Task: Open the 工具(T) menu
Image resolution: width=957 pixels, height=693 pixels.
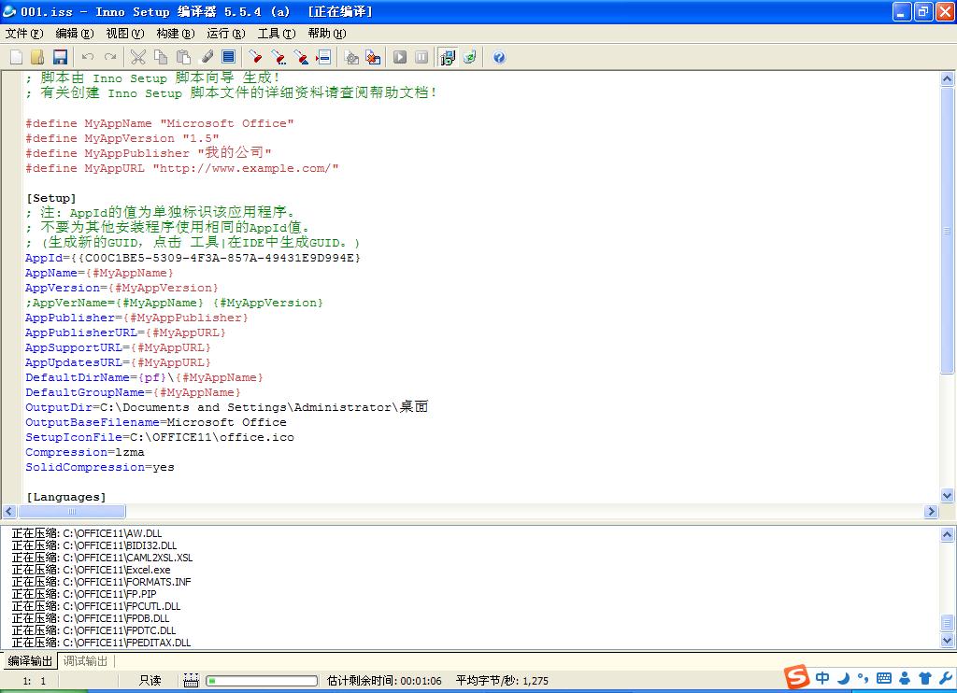Action: [x=277, y=34]
